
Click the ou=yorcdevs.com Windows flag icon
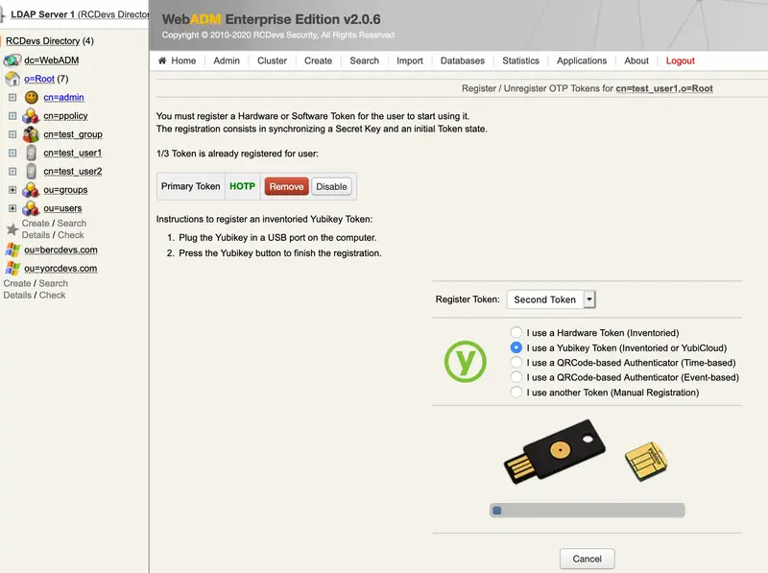click(x=12, y=269)
